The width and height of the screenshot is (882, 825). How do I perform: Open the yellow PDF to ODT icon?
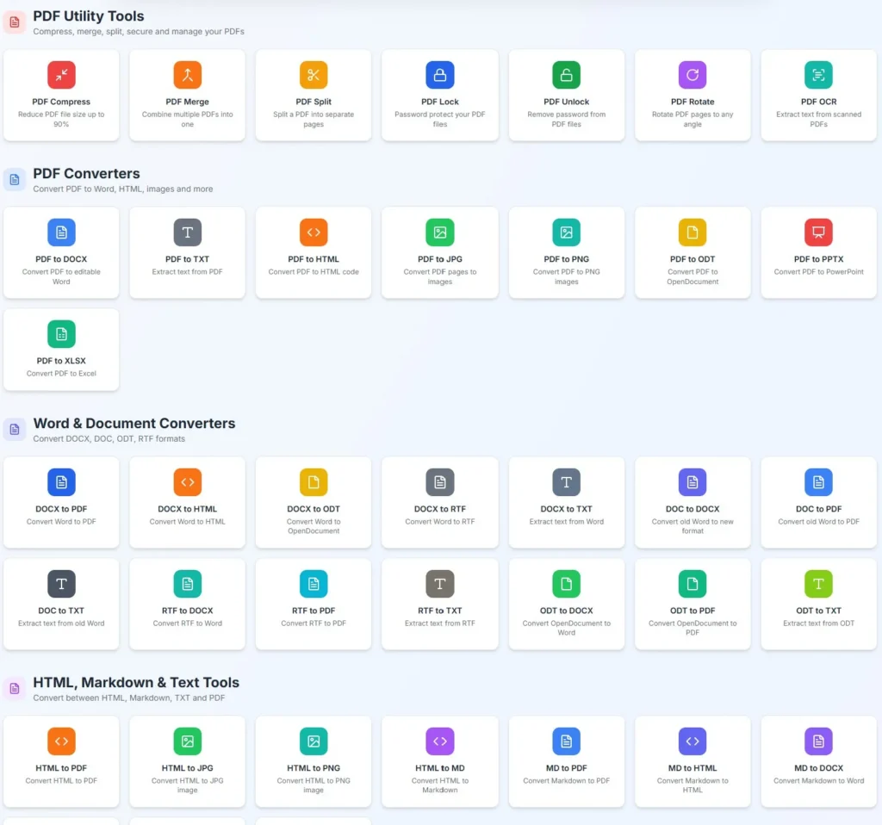(693, 233)
